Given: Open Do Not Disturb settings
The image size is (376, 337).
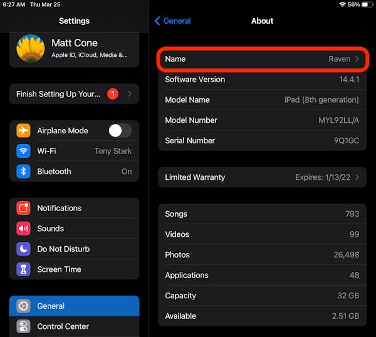Looking at the screenshot, I should 75,249.
